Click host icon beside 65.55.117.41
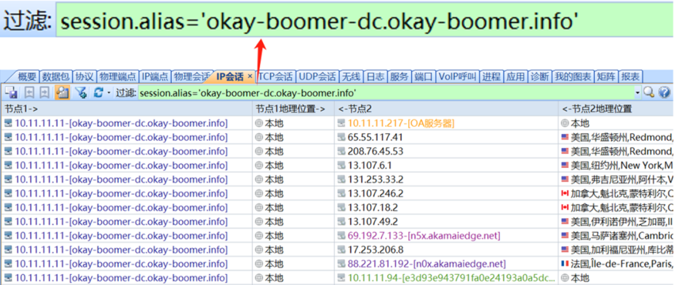This screenshot has height=285, width=675. tap(341, 137)
